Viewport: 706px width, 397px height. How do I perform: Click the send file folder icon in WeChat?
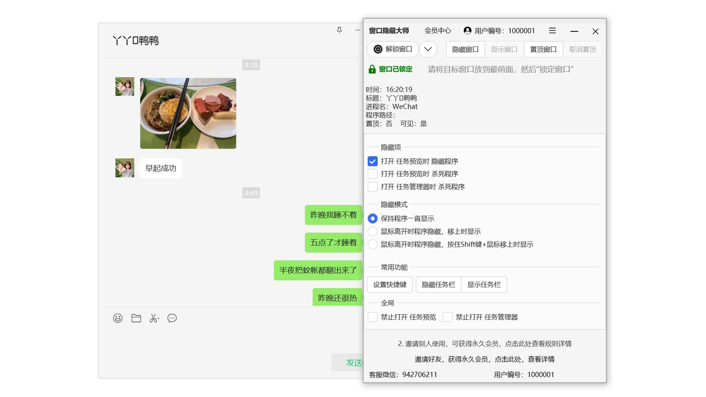coord(136,318)
